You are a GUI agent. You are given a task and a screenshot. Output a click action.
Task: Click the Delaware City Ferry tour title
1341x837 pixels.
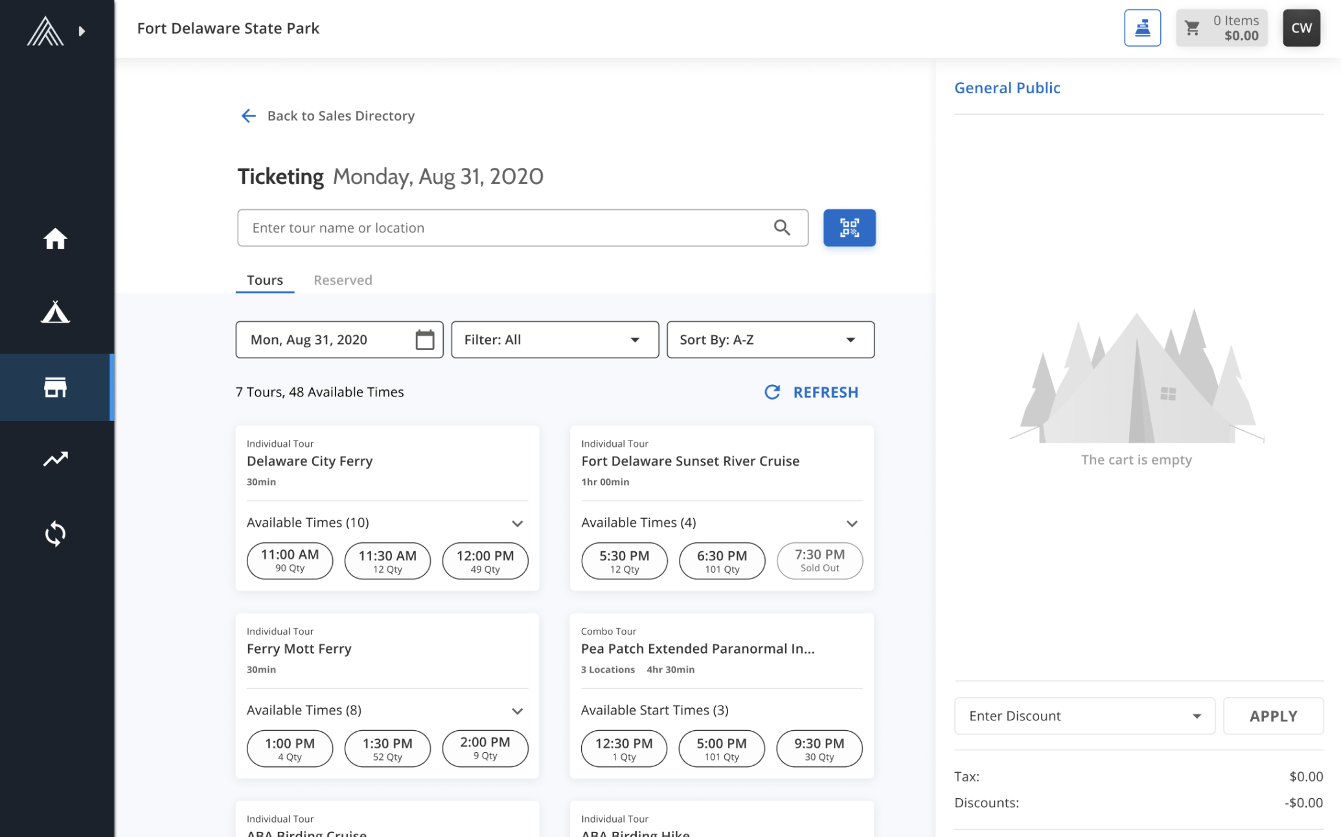(x=310, y=461)
